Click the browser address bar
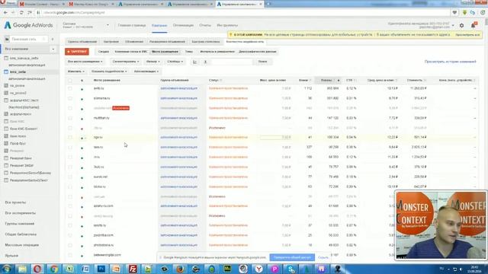This screenshot has height=274, width=488. pos(242,13)
